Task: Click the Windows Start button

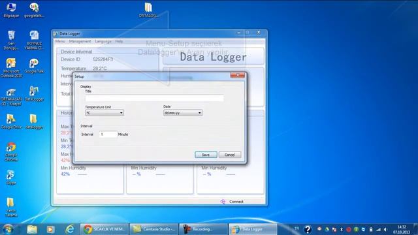Action: point(8,229)
